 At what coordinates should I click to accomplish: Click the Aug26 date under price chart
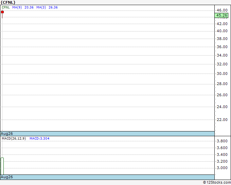point(7,133)
